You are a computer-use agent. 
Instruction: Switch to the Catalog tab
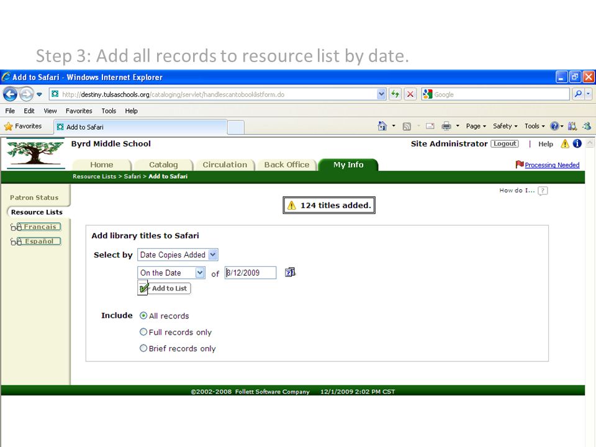pyautogui.click(x=163, y=165)
